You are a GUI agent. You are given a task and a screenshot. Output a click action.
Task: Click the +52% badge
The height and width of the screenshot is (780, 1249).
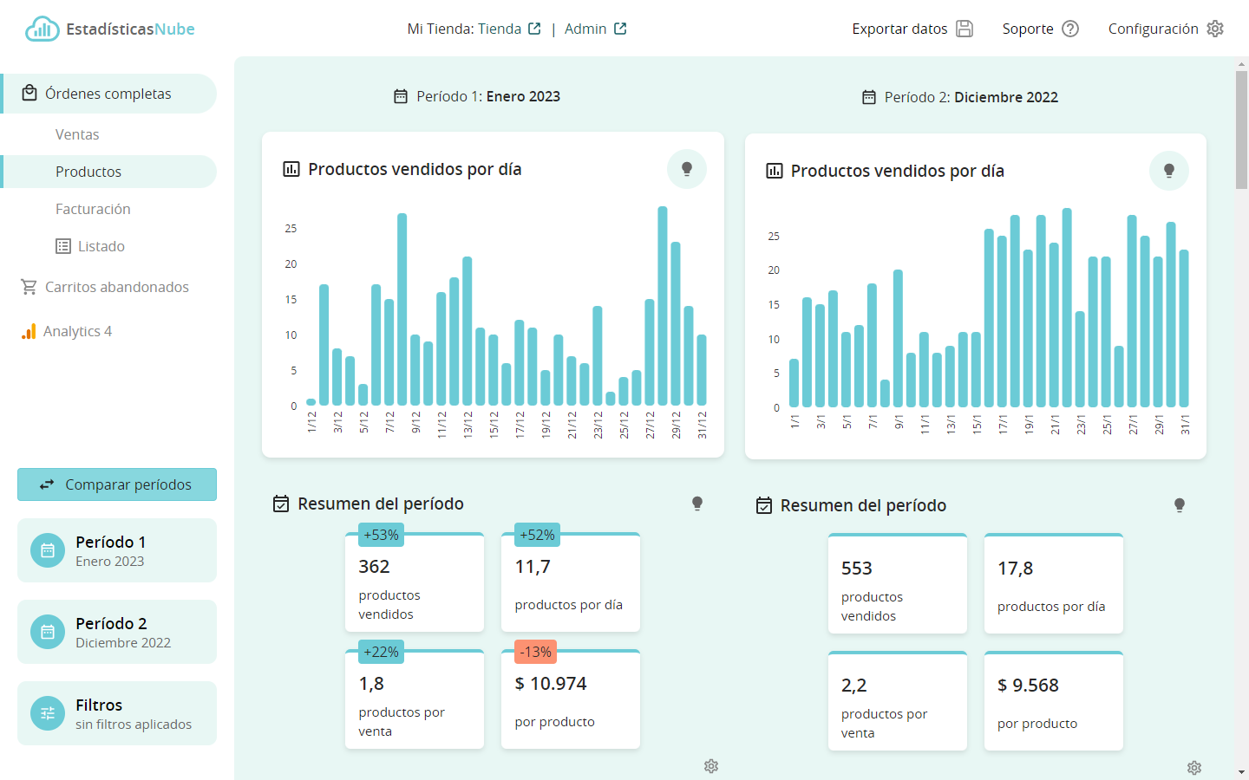(537, 535)
